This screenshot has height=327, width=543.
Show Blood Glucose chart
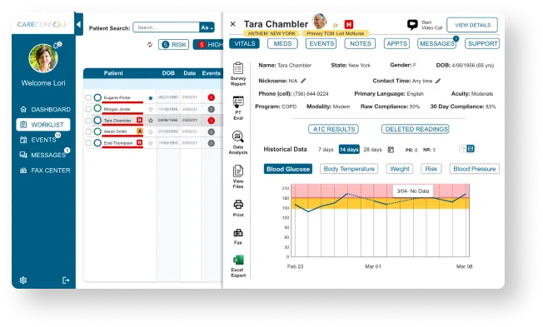(x=288, y=169)
